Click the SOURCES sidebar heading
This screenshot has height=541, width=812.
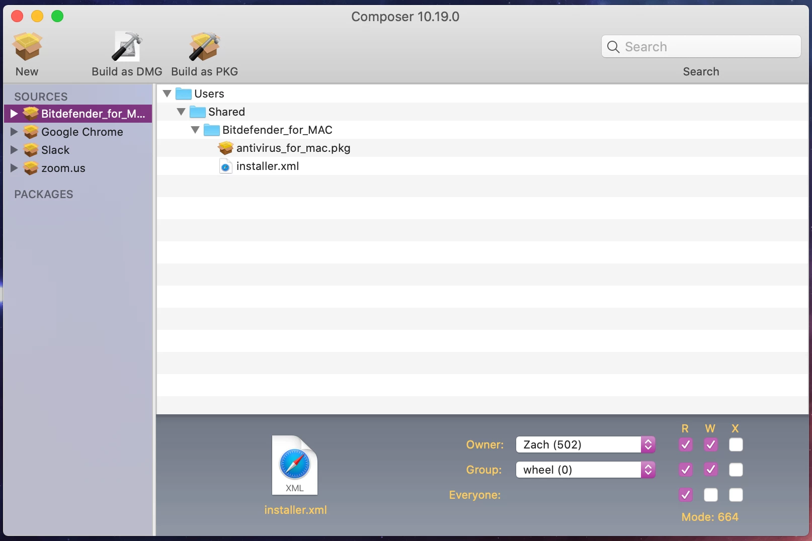tap(41, 97)
